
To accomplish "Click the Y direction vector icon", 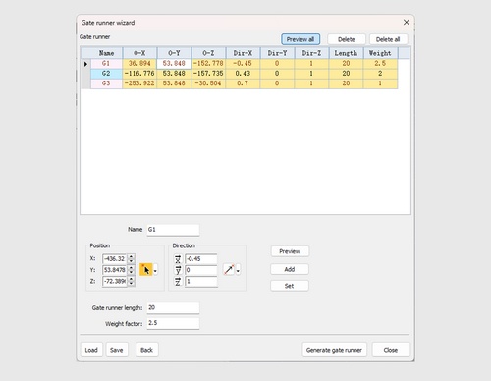I will 178,270.
